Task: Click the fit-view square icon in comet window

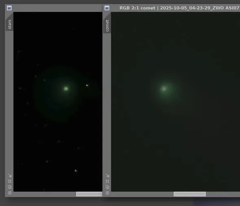Action: [x=107, y=181]
